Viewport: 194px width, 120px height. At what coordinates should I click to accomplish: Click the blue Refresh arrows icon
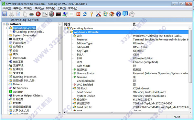(85, 14)
